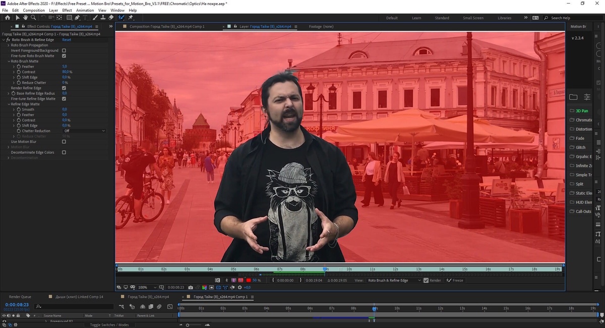Click the current time 0:00:08:23 in timeline
Screen dimensions: 605x328
pos(17,305)
